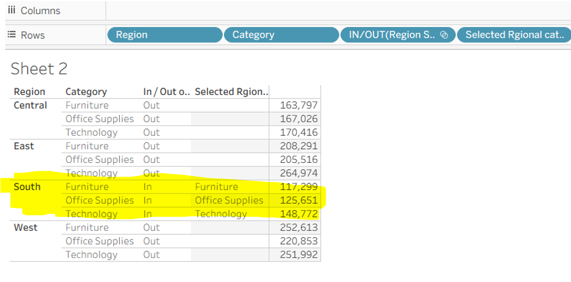The width and height of the screenshot is (571, 282).
Task: Select the Central region row label
Action: click(31, 105)
